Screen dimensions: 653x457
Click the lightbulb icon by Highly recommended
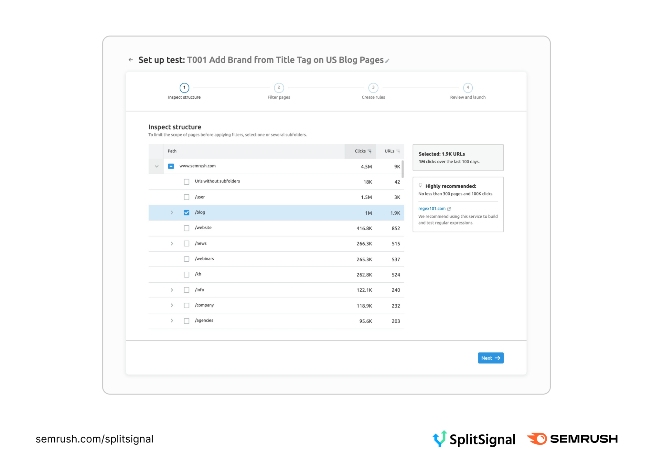420,186
